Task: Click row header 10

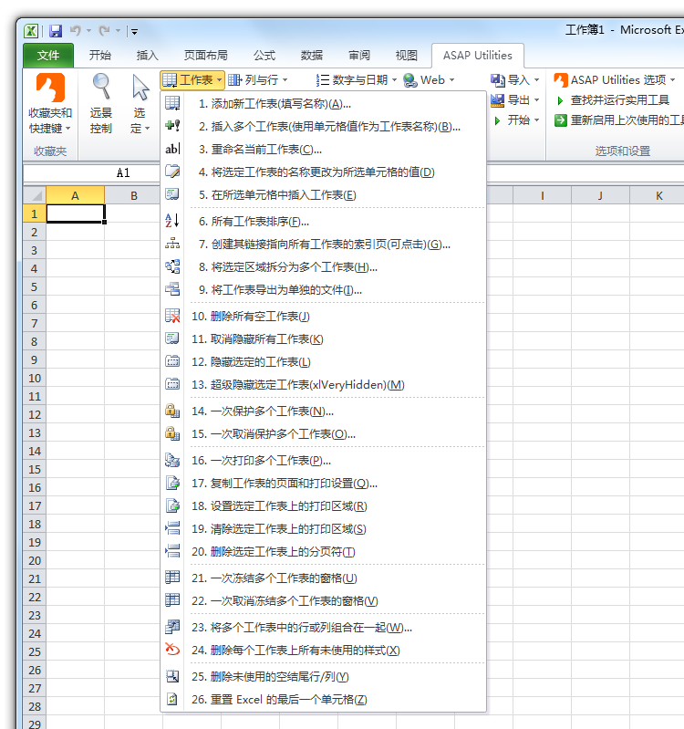Action: point(35,378)
